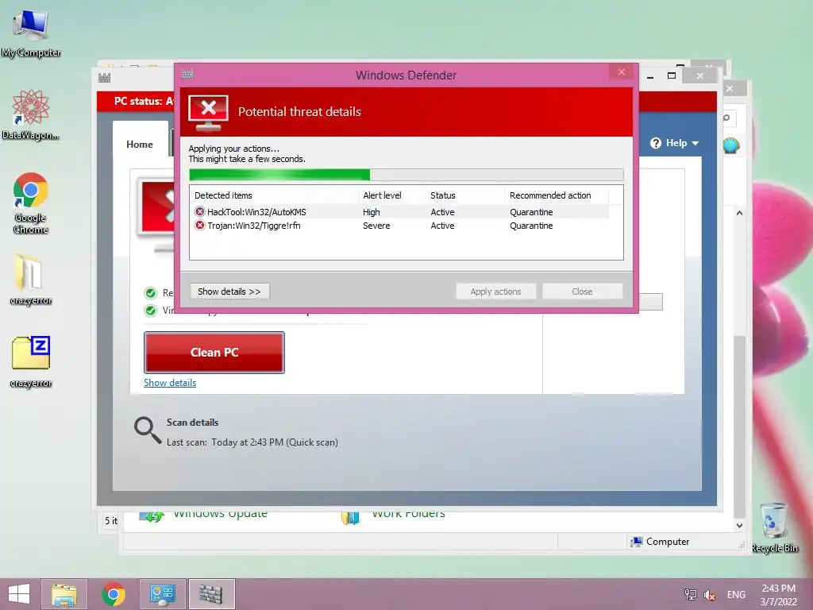This screenshot has height=610, width=813.
Task: Sort by Status column header
Action: tap(465, 195)
